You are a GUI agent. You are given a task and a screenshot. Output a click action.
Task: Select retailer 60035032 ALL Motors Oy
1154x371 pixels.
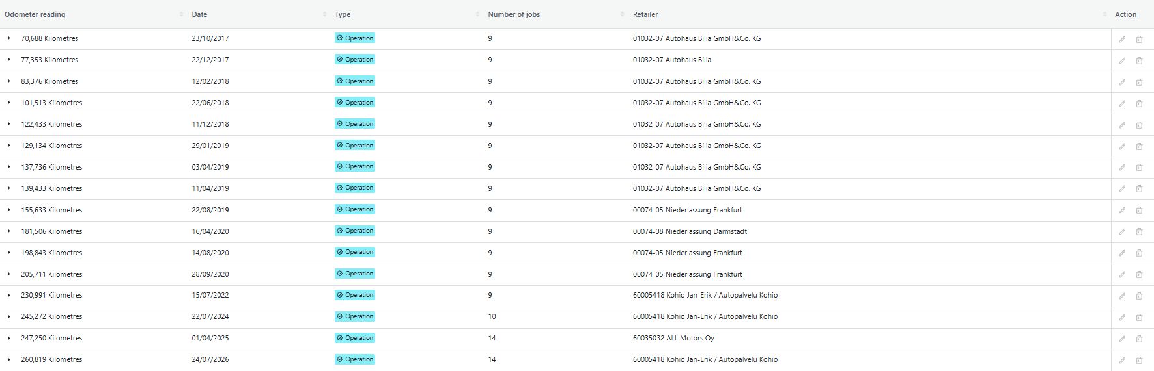click(x=673, y=338)
